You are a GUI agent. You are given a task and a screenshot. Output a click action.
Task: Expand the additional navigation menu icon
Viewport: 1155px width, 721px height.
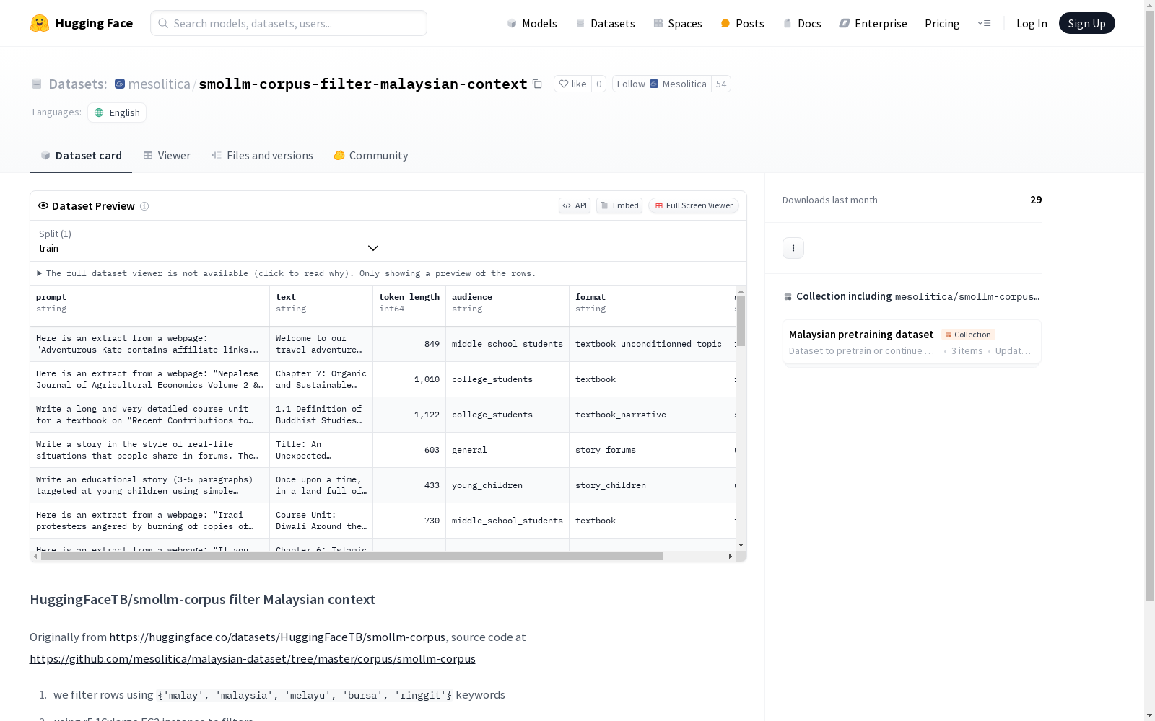click(x=984, y=23)
